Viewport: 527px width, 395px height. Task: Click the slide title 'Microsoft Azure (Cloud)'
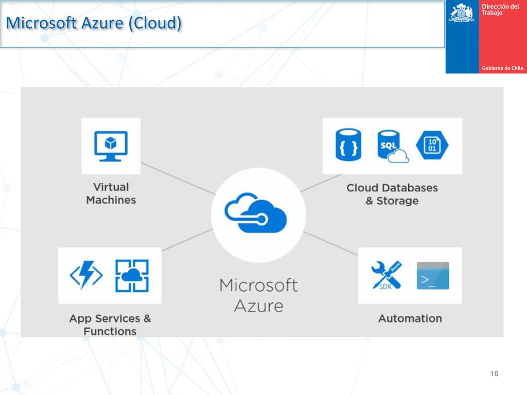(x=94, y=23)
